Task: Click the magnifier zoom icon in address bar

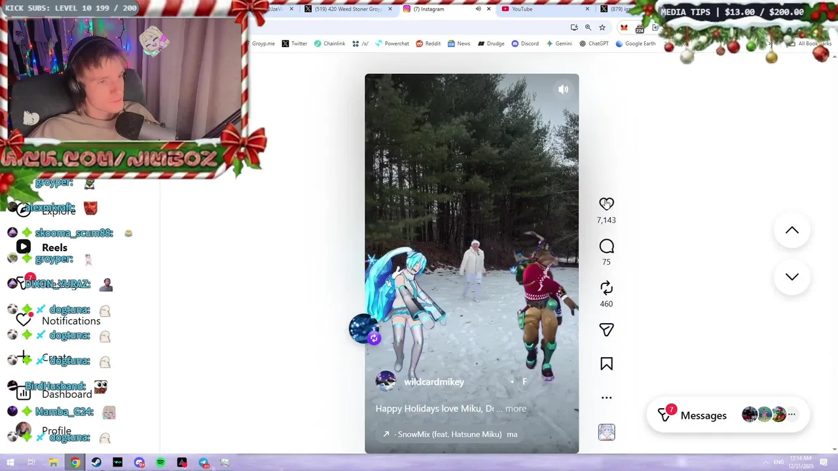Action: click(588, 27)
